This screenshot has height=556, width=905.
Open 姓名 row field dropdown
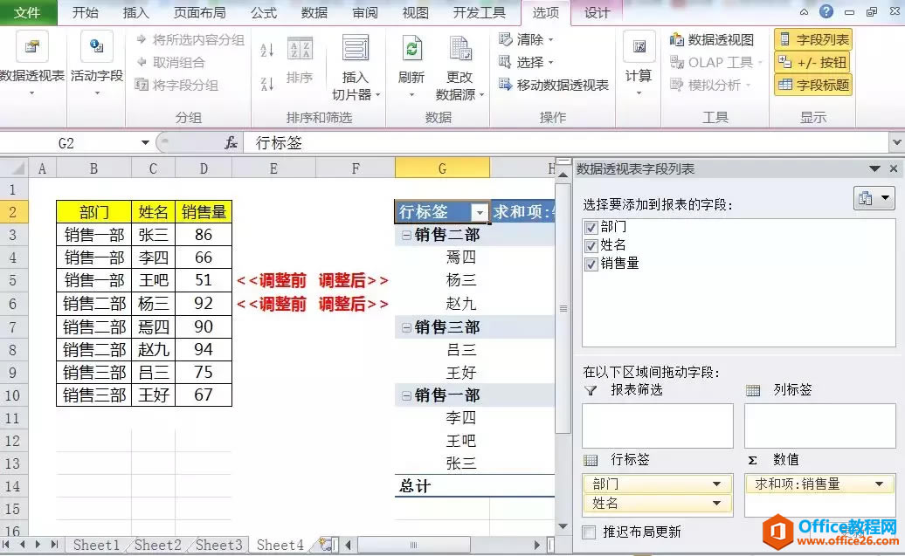(x=716, y=503)
